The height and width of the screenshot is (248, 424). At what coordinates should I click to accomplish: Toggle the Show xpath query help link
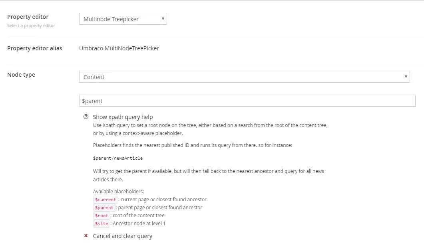click(123, 117)
